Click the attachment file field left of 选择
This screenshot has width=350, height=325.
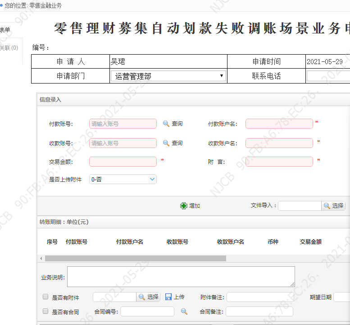pos(114,297)
